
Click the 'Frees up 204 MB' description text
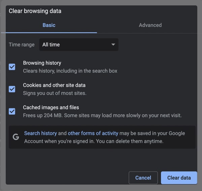click(x=102, y=116)
